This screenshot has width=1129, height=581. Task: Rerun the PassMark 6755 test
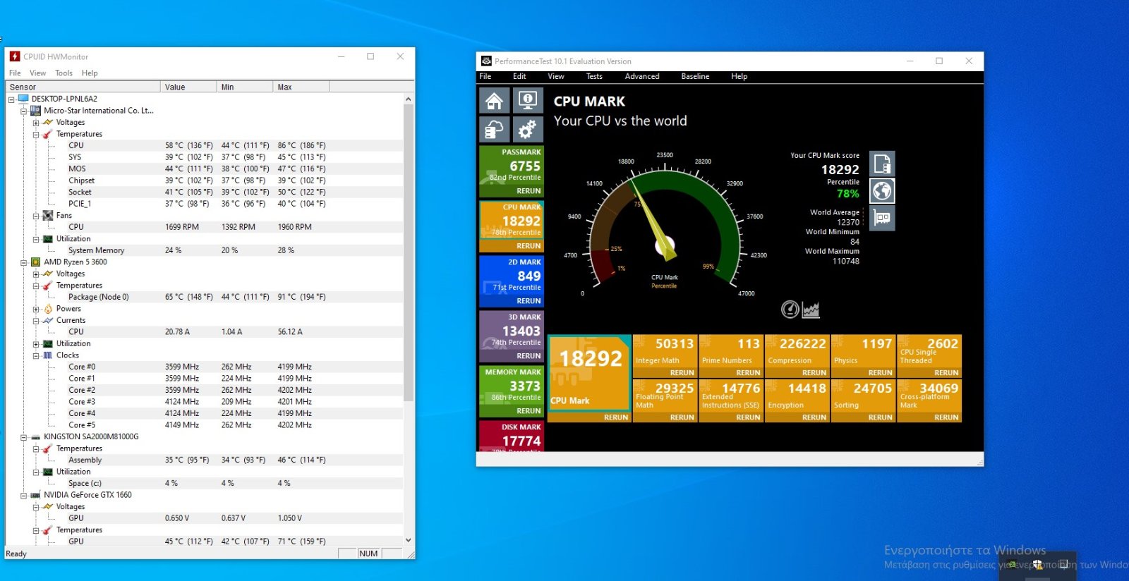tap(529, 191)
